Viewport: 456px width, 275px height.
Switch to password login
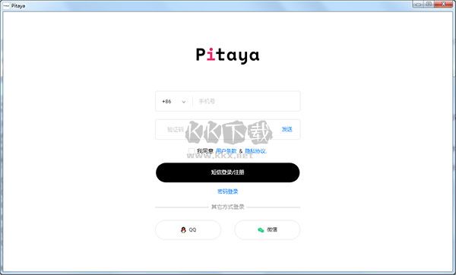(x=228, y=191)
